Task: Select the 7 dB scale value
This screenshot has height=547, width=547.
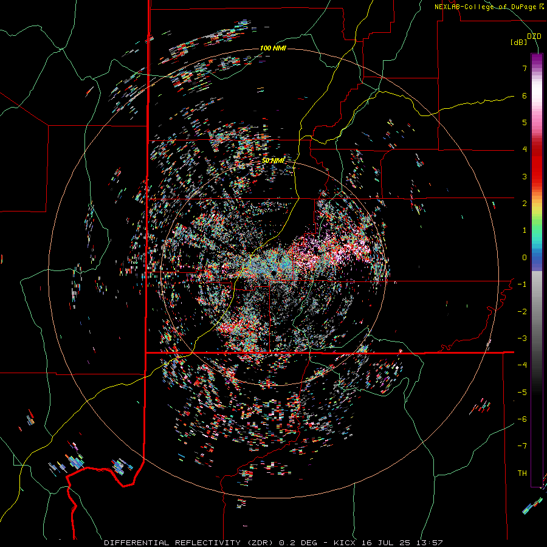Action: coord(525,68)
